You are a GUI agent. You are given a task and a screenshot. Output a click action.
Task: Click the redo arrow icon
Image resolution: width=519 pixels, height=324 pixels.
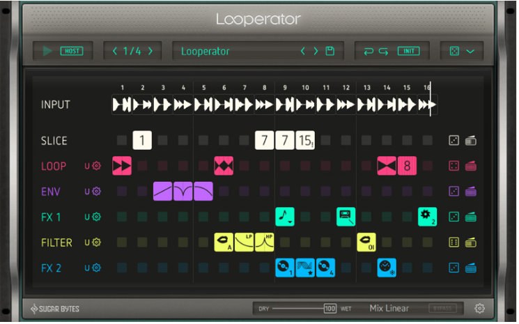coord(383,52)
